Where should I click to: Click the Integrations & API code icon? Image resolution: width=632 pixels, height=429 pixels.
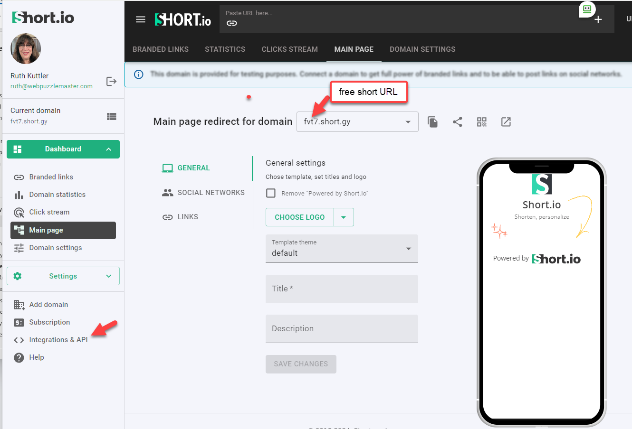[x=19, y=340]
